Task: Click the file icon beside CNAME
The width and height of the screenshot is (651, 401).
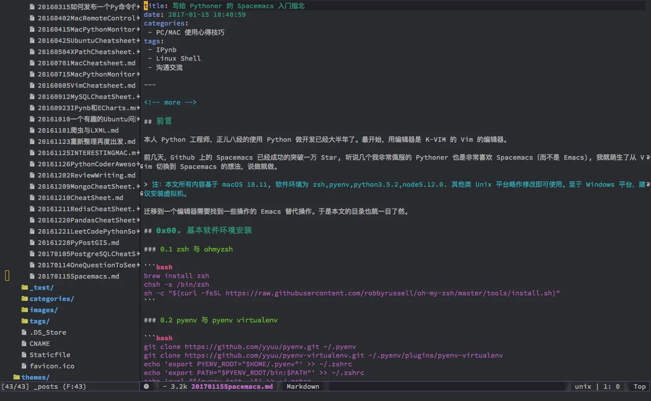Action: [24, 344]
